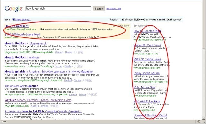The width and height of the screenshot is (206, 124).
Task: Open 'How To Become Rich' sidebar ad
Action: (147, 31)
